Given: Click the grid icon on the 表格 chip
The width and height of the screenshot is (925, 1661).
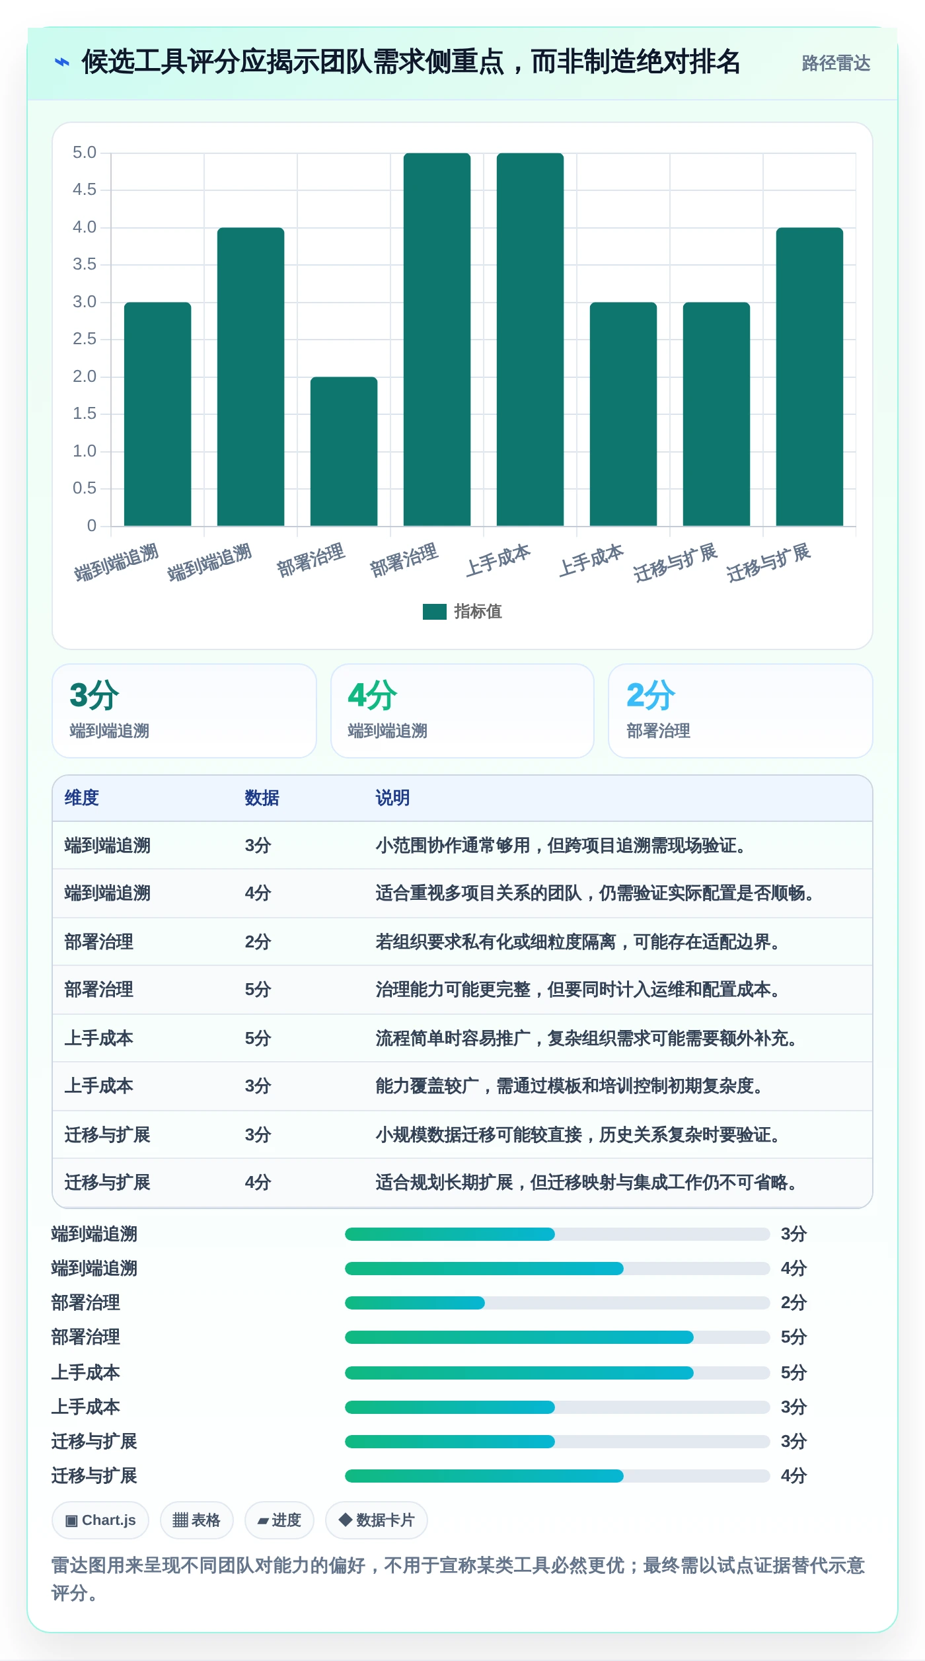Looking at the screenshot, I should click(180, 1520).
